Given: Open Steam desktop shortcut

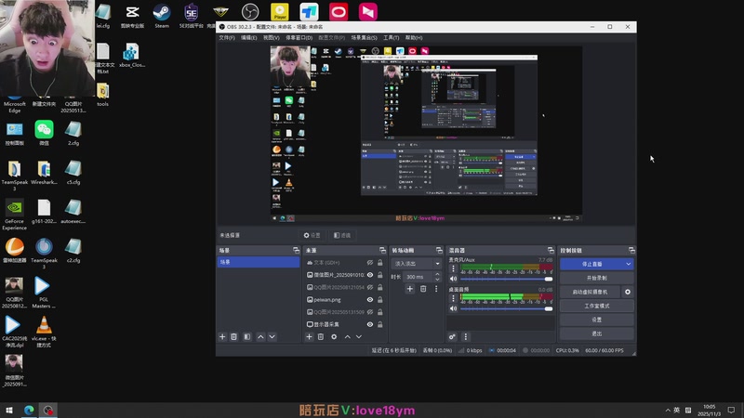Looking at the screenshot, I should pyautogui.click(x=162, y=16).
